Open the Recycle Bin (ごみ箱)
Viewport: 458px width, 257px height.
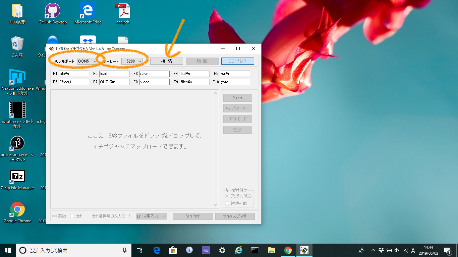(x=17, y=44)
